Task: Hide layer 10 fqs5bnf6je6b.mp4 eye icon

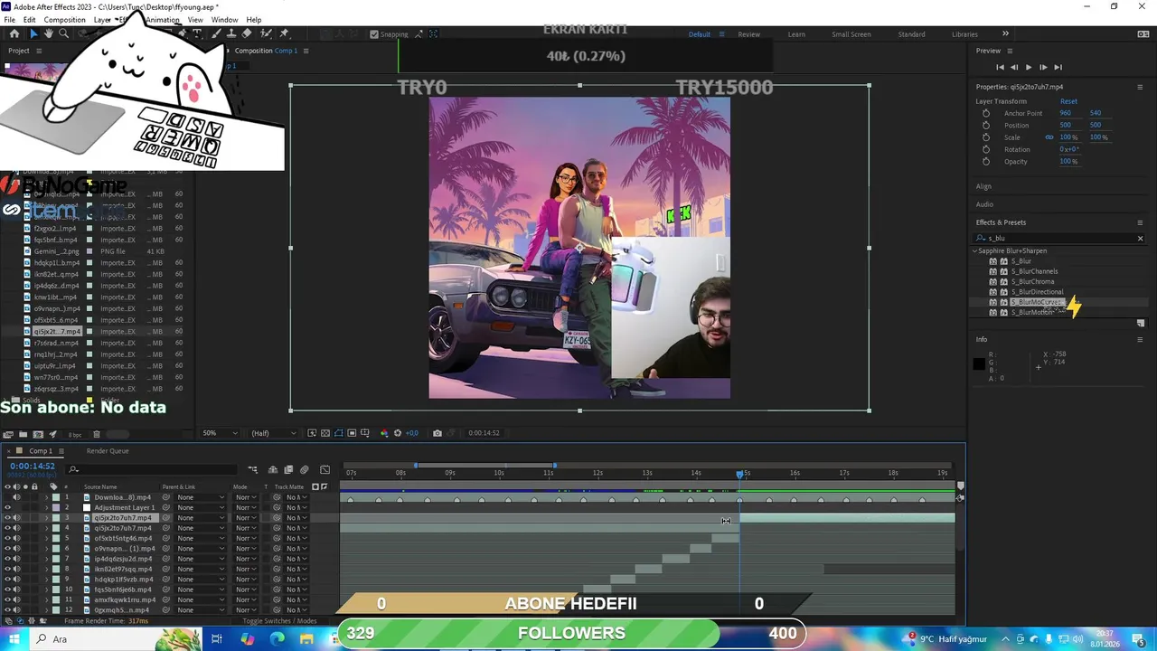Action: 7,590
